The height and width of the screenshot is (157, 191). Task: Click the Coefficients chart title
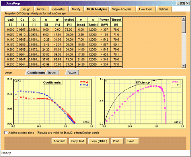(x=52, y=82)
